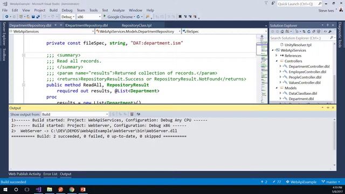Toggle a bookmark with the bookmark icon
The image size is (345, 194).
point(180,17)
